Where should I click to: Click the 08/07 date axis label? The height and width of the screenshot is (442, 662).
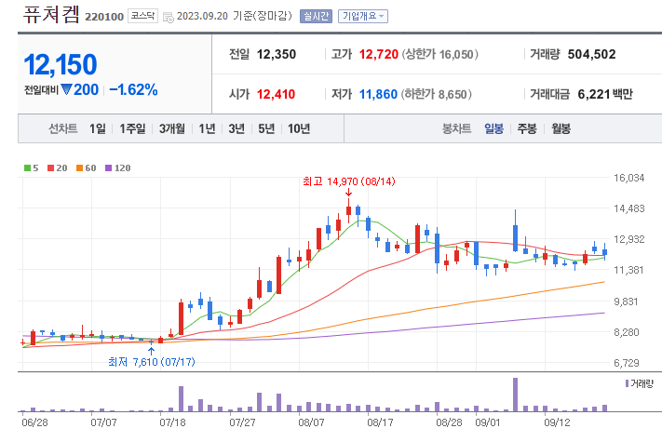coord(311,422)
